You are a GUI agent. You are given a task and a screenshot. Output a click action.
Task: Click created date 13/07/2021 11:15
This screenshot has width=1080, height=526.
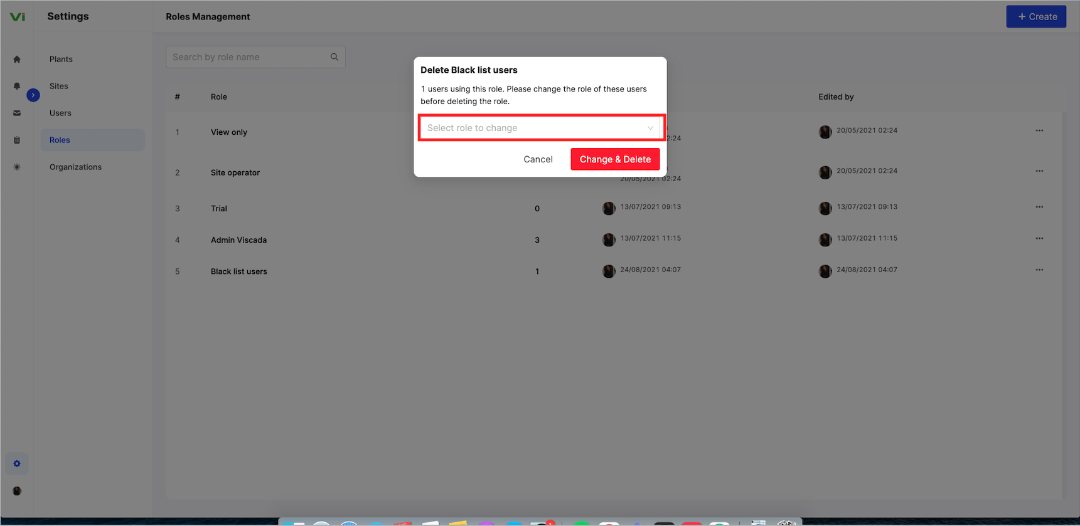[x=651, y=238]
